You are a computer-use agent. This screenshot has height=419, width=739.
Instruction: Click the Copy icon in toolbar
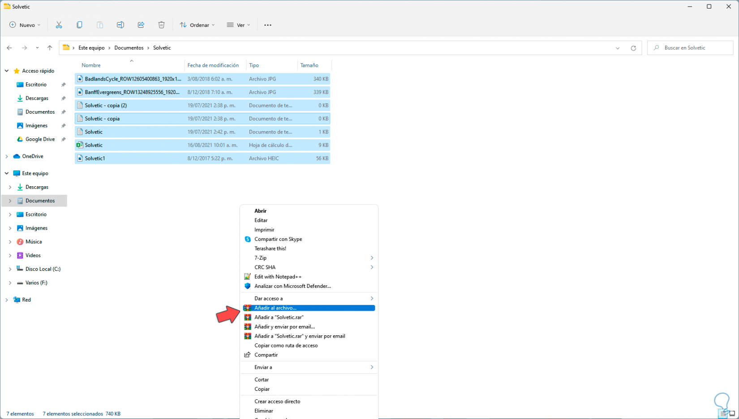click(79, 25)
